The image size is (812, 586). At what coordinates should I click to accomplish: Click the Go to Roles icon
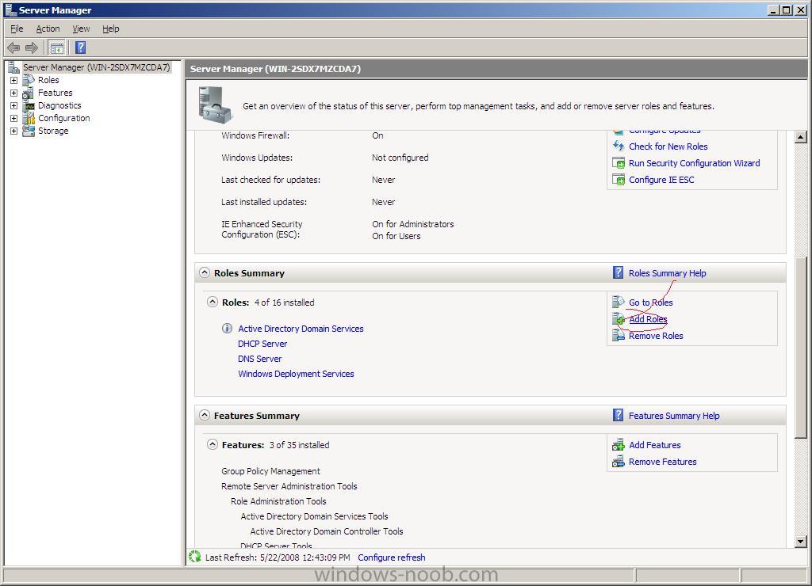click(x=619, y=302)
